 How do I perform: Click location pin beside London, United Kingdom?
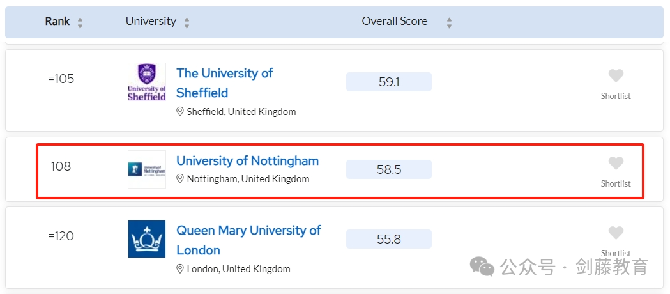click(180, 269)
